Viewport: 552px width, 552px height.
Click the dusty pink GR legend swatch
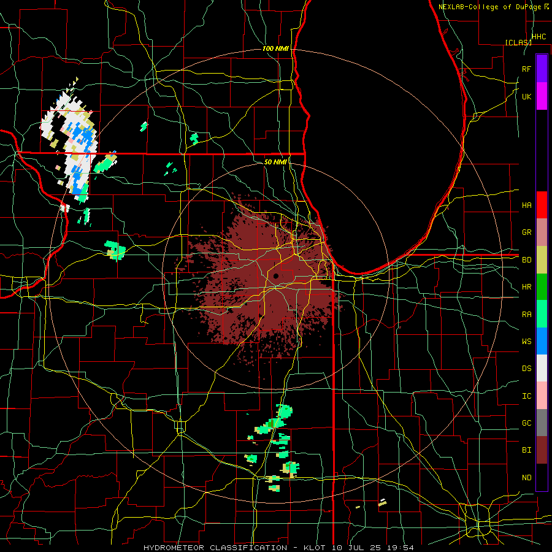click(x=542, y=232)
